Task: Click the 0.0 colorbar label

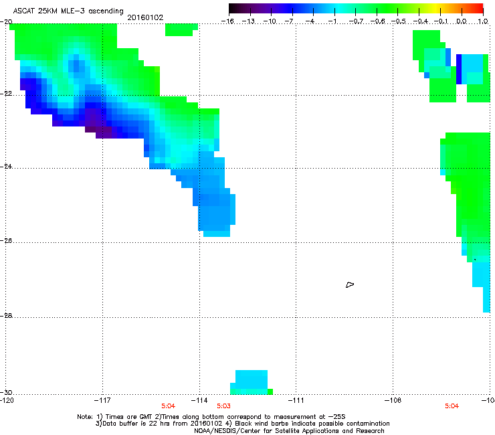Action: click(462, 21)
